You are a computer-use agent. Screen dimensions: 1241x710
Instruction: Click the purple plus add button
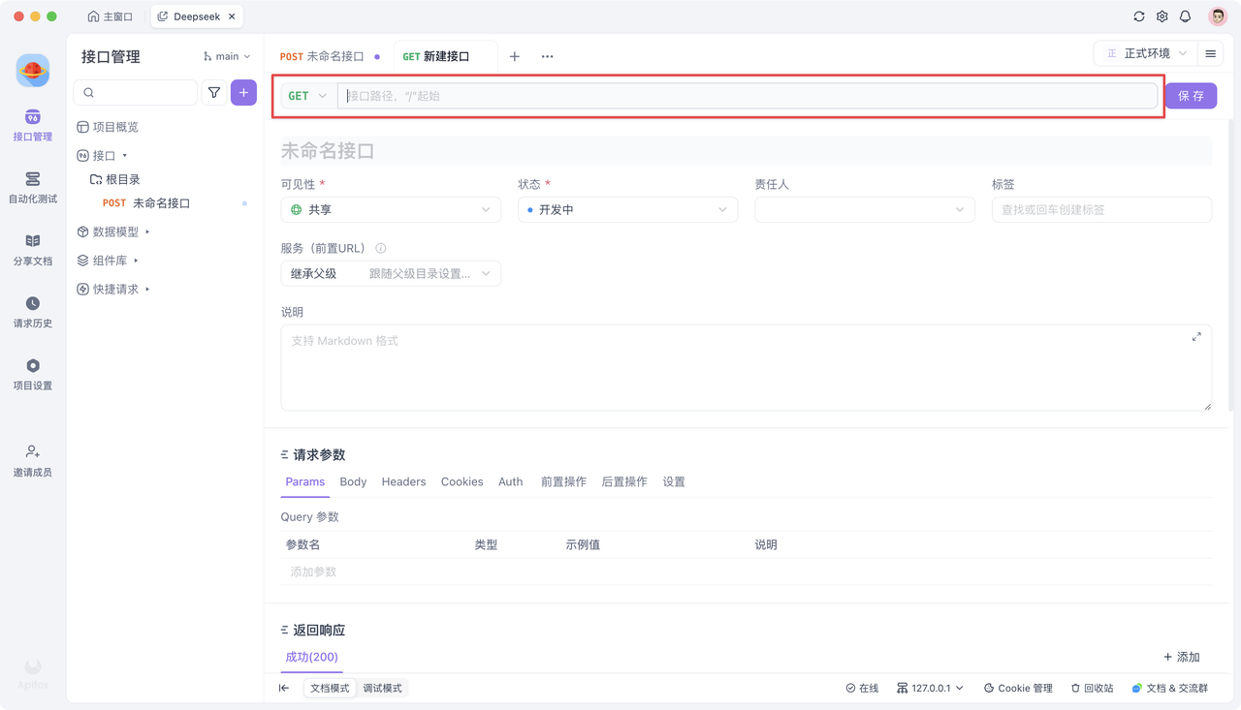(x=243, y=93)
